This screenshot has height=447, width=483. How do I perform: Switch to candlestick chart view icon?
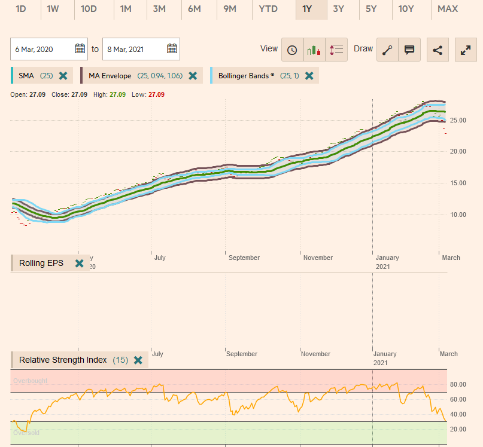click(314, 50)
